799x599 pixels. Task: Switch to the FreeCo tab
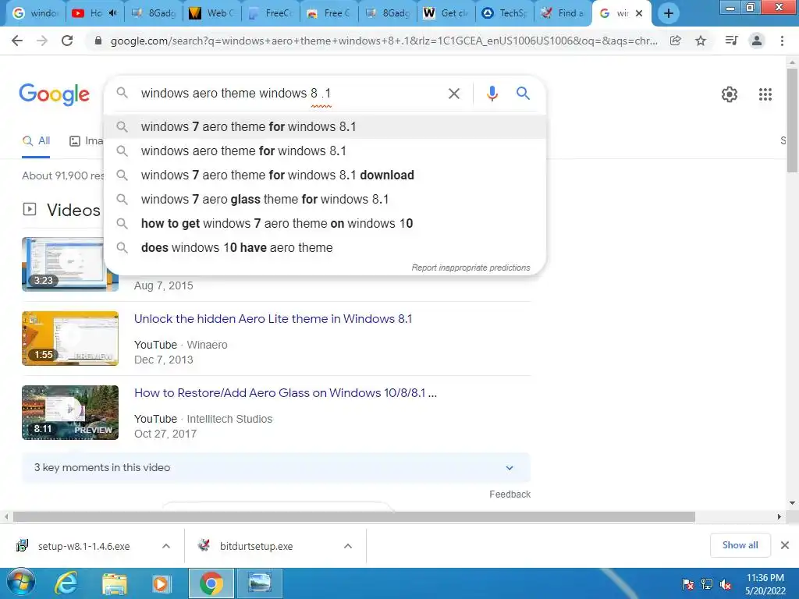click(x=271, y=13)
